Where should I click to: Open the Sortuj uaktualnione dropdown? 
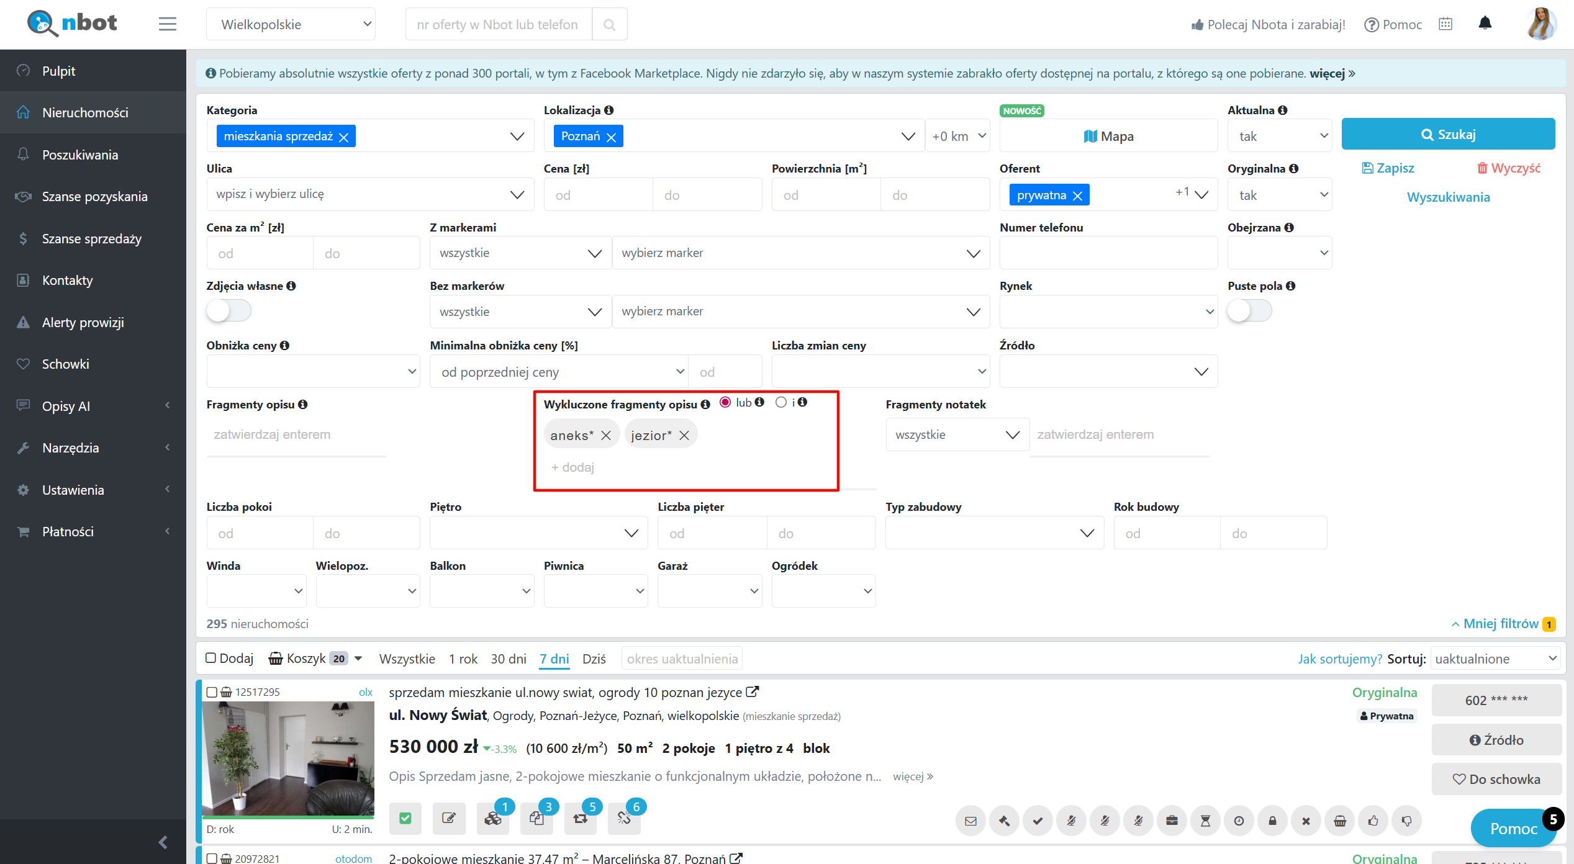click(x=1495, y=659)
